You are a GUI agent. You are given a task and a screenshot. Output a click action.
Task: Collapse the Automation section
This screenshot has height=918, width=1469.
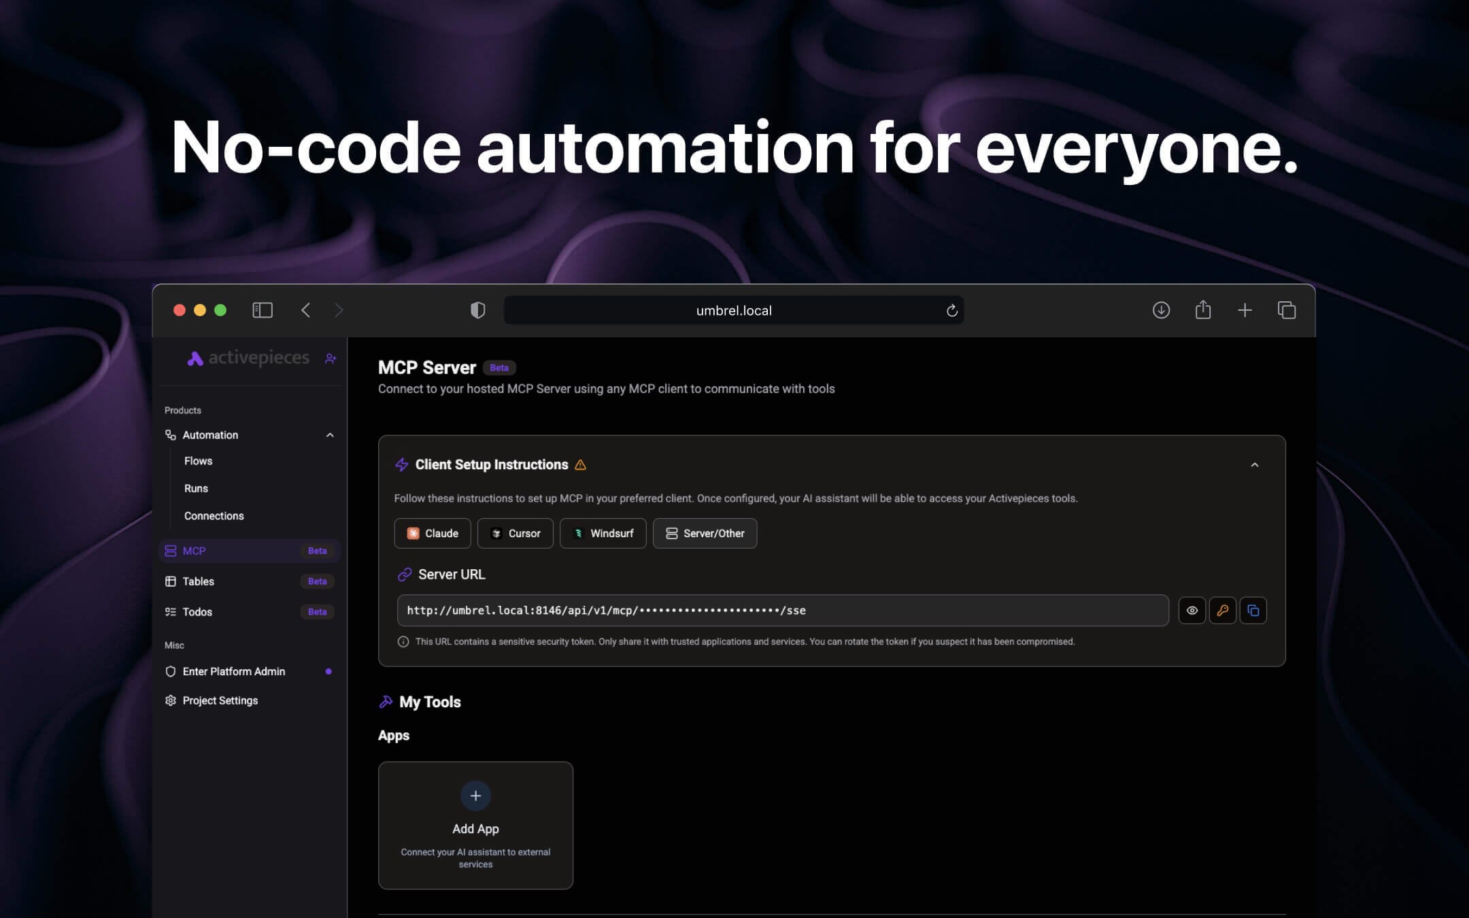331,435
